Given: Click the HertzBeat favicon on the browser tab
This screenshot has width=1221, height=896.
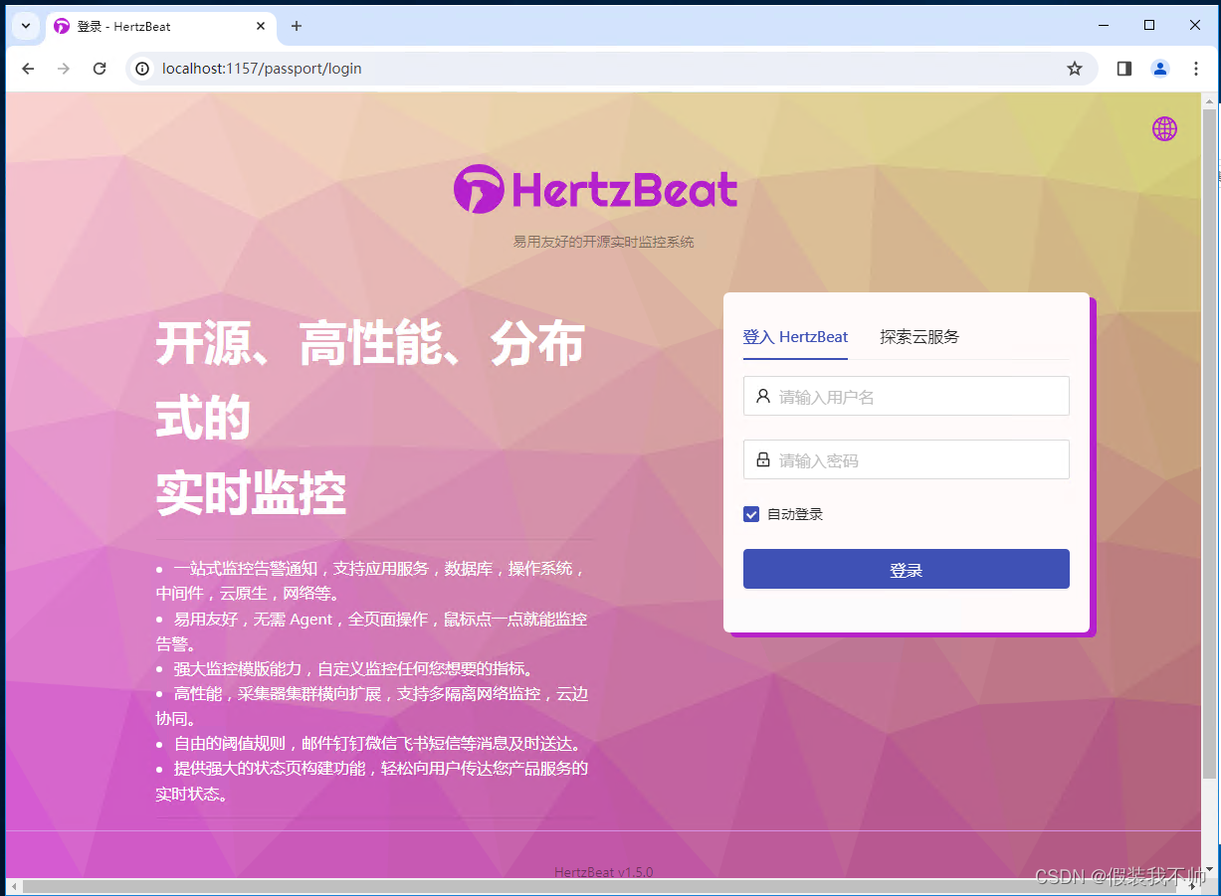Looking at the screenshot, I should pos(62,27).
